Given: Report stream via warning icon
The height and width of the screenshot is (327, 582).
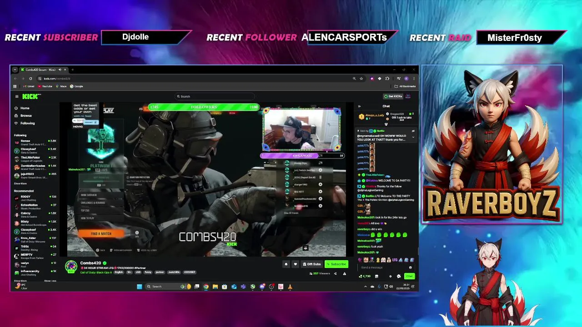Looking at the screenshot, I should tap(345, 273).
